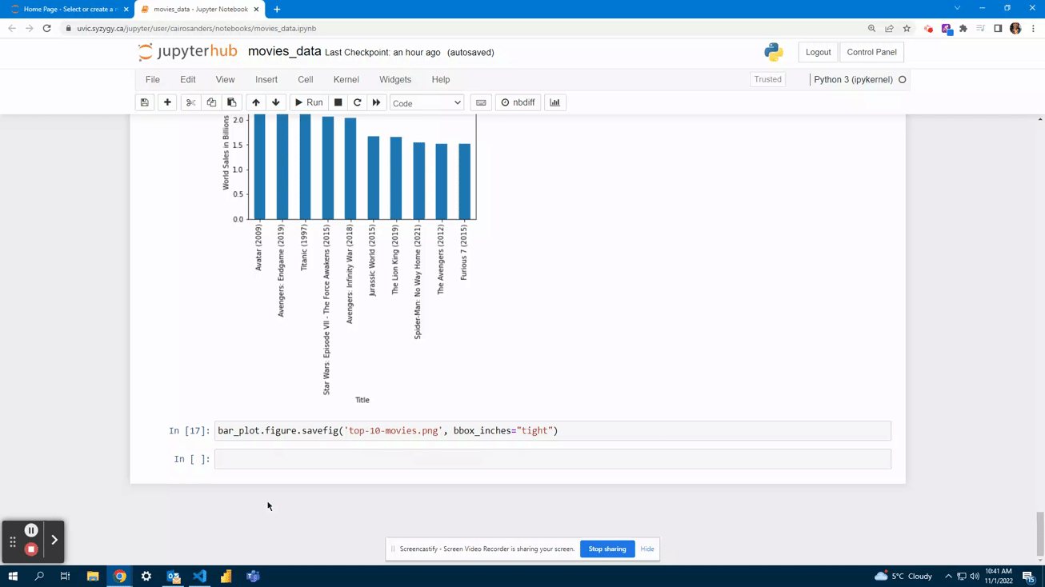The height and width of the screenshot is (587, 1045).
Task: Click the weather 5°C Cloudy widget
Action: tap(903, 576)
